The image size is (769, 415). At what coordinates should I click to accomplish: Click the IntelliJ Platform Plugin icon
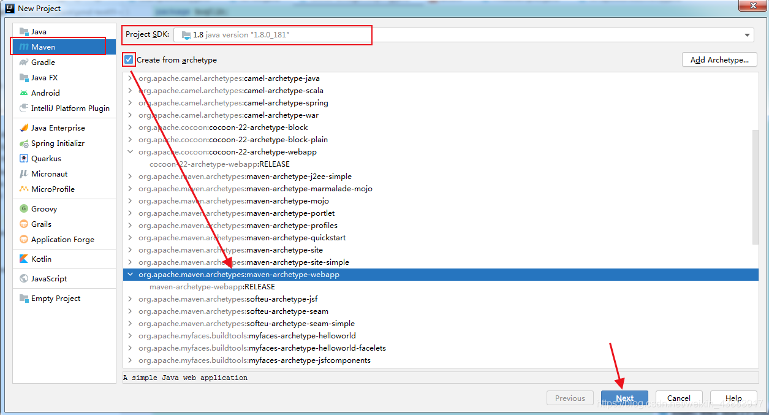pyautogui.click(x=24, y=108)
